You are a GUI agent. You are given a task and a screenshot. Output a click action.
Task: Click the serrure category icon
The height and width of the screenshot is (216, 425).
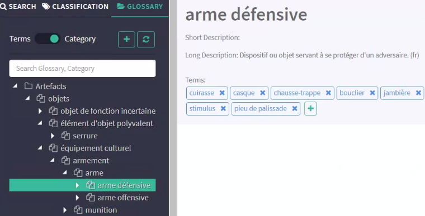point(65,136)
